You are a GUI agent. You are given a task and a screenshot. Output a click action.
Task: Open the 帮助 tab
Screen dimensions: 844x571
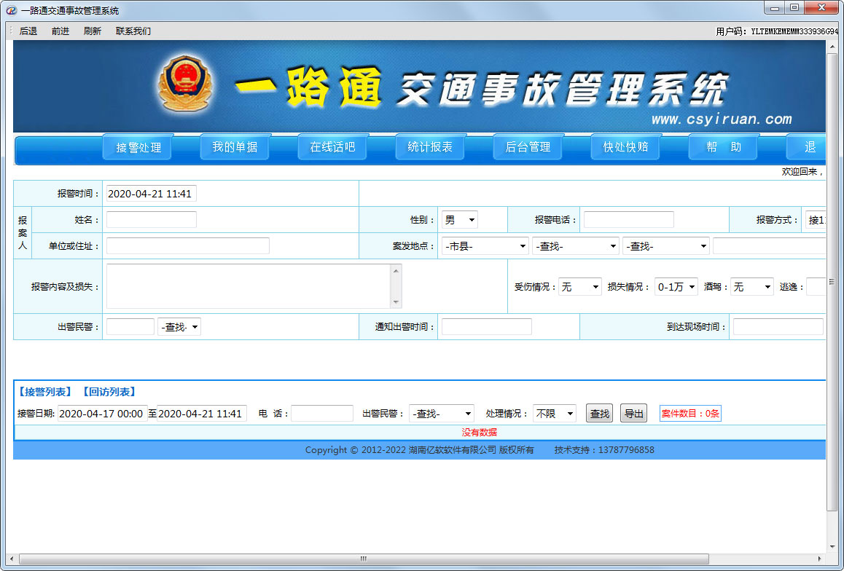tap(724, 147)
